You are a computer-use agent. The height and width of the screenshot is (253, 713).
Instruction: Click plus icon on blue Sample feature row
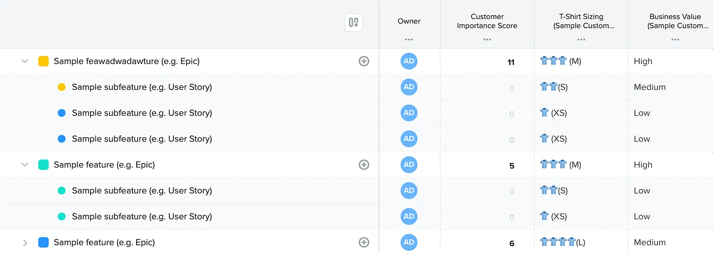click(364, 242)
